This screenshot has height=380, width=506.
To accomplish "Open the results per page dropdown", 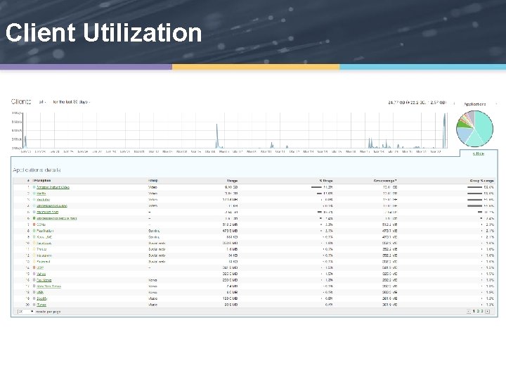I will pyautogui.click(x=25, y=312).
